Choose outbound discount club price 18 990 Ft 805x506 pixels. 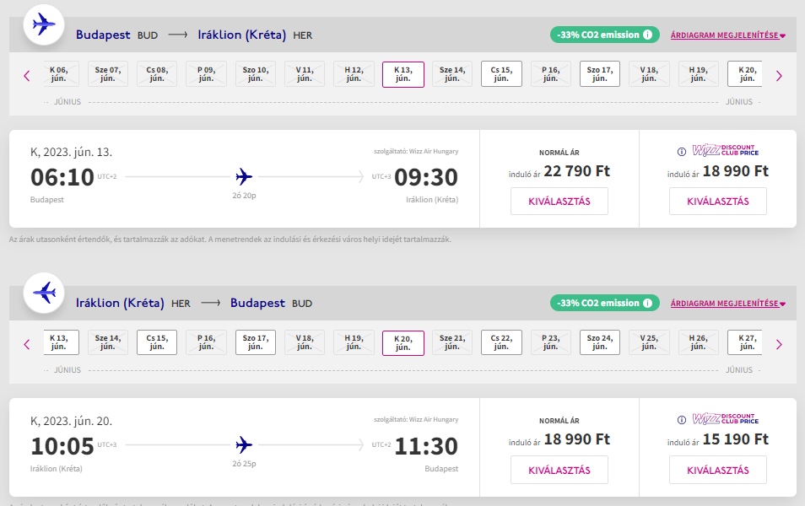click(x=717, y=202)
